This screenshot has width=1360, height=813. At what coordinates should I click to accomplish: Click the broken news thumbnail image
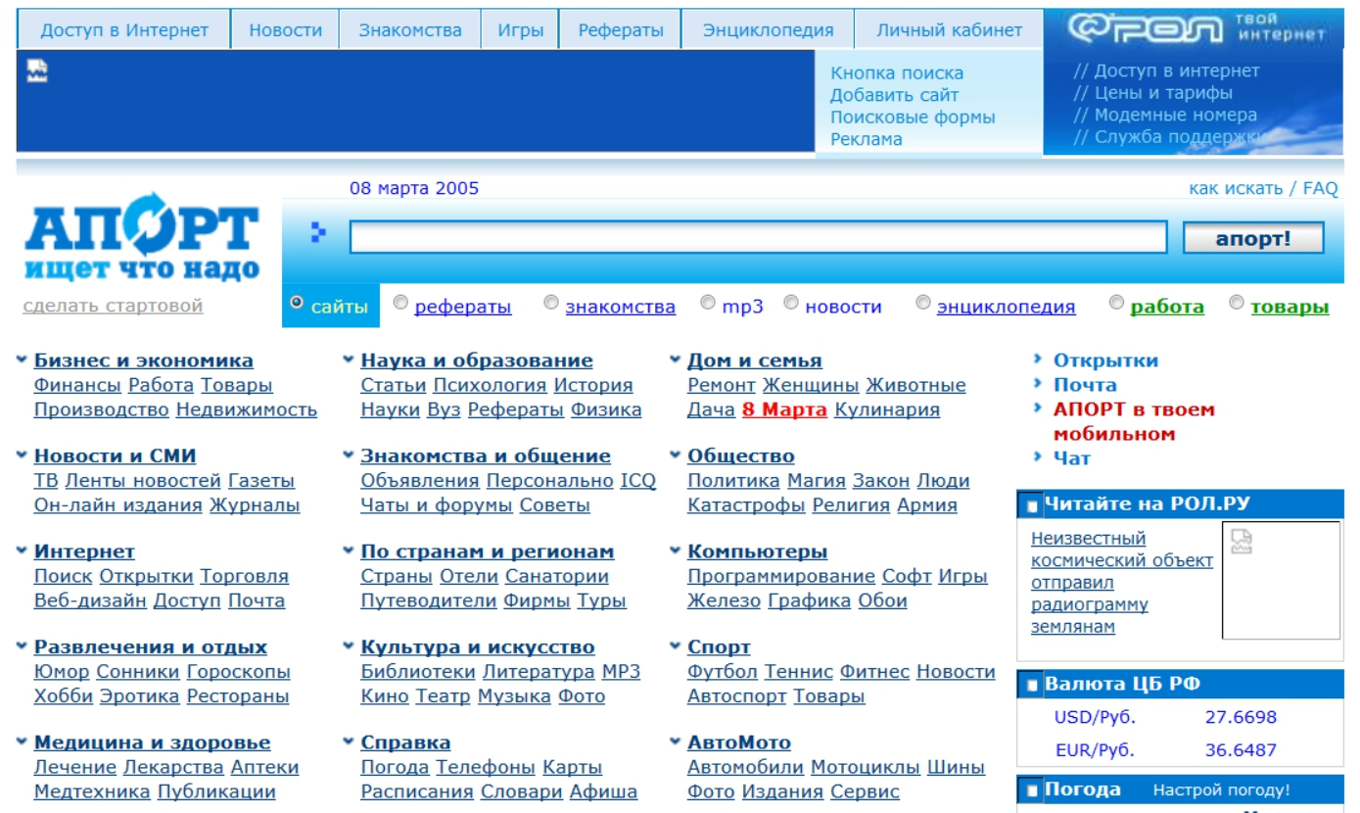pos(1241,542)
